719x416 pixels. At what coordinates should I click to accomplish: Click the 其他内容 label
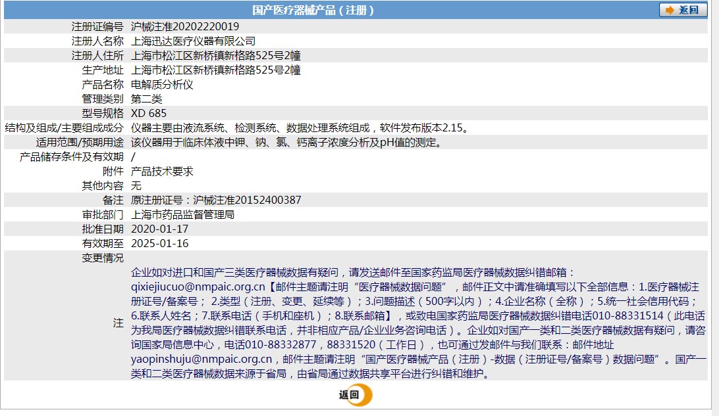[x=103, y=186]
